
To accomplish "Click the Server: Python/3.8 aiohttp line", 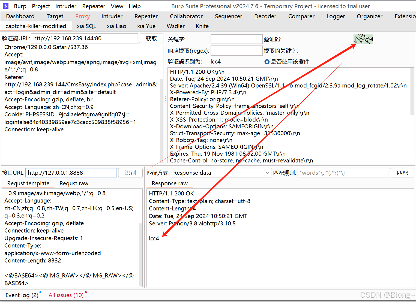I will coord(192,224).
